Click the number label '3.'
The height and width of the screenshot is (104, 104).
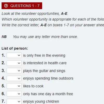tap(3, 71)
